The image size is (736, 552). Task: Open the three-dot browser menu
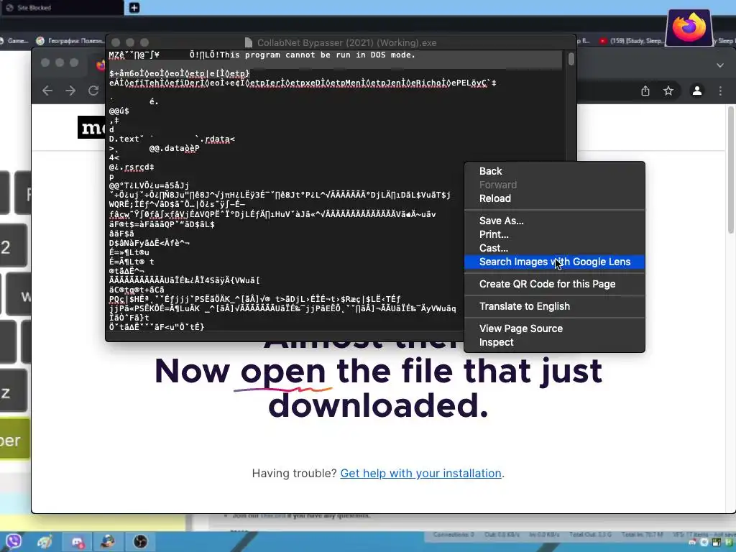720,91
